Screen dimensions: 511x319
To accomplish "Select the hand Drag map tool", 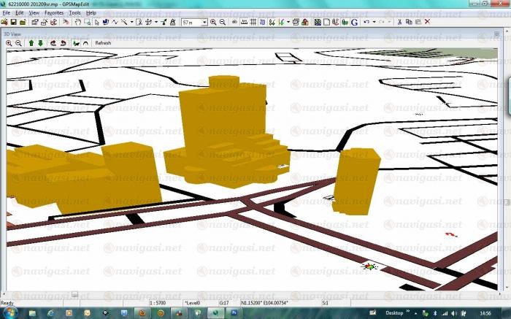I will [x=77, y=22].
